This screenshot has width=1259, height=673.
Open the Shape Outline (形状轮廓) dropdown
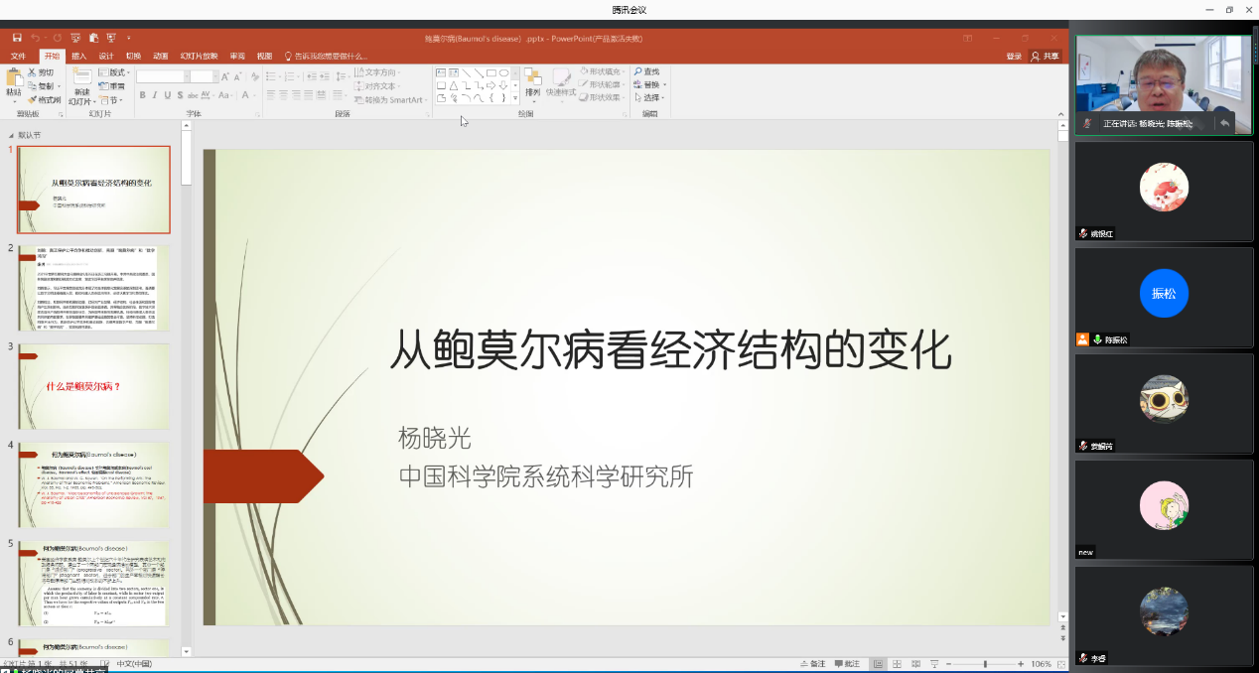pyautogui.click(x=604, y=85)
